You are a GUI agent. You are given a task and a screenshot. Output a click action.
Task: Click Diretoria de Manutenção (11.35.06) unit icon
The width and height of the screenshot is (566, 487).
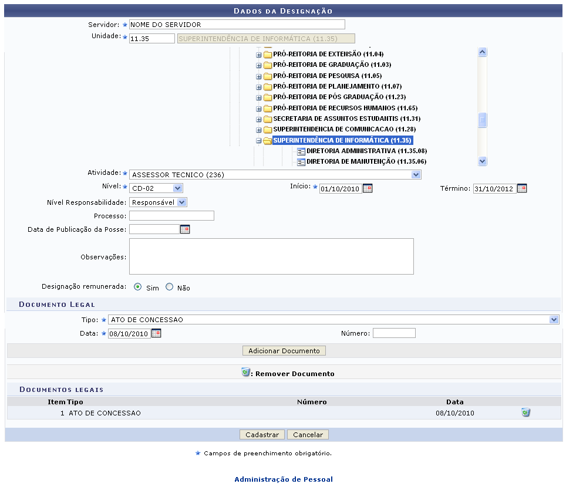301,161
